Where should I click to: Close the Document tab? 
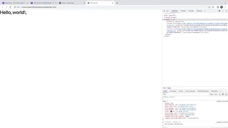coord(113,3)
